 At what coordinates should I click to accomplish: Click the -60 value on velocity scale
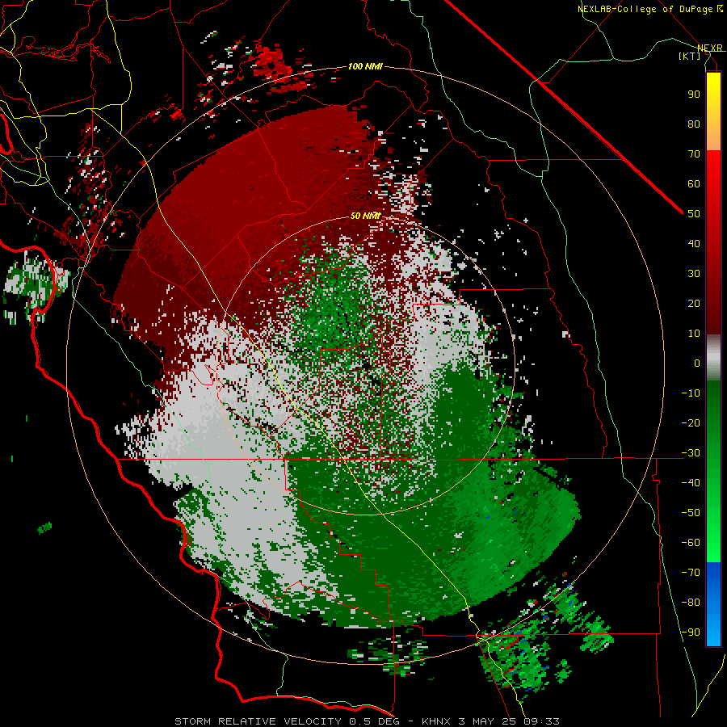point(691,543)
